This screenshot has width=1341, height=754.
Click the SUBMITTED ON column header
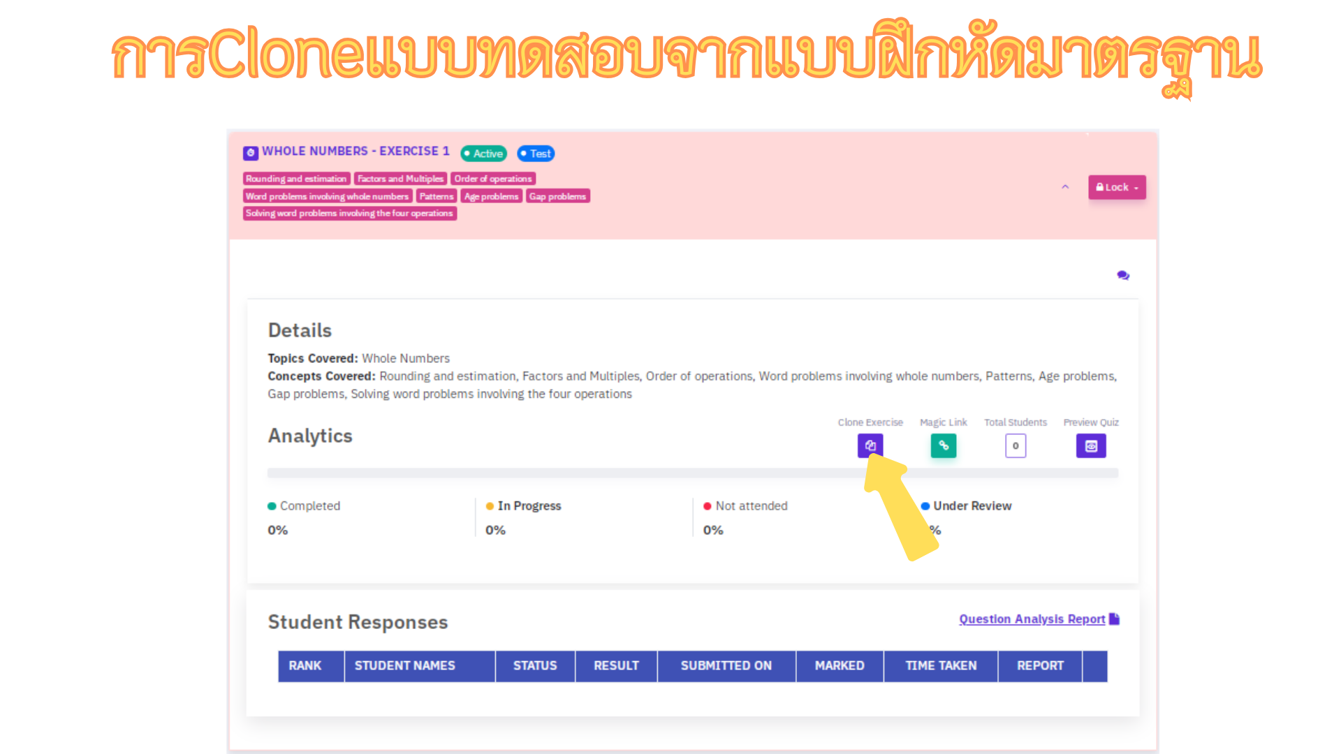726,666
